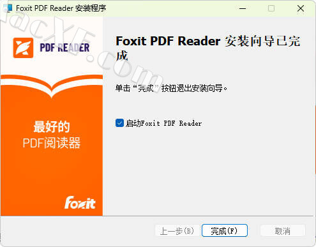
Task: Click the greyed-out maximize window button
Action: (271, 8)
